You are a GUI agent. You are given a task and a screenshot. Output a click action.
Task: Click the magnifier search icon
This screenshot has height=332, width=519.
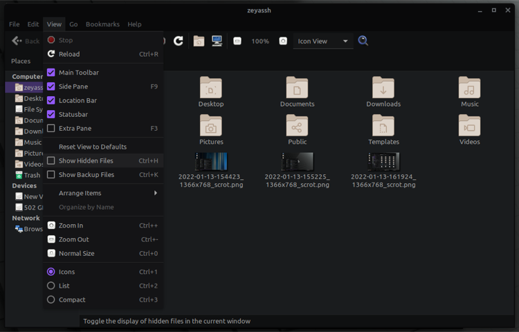pos(363,41)
